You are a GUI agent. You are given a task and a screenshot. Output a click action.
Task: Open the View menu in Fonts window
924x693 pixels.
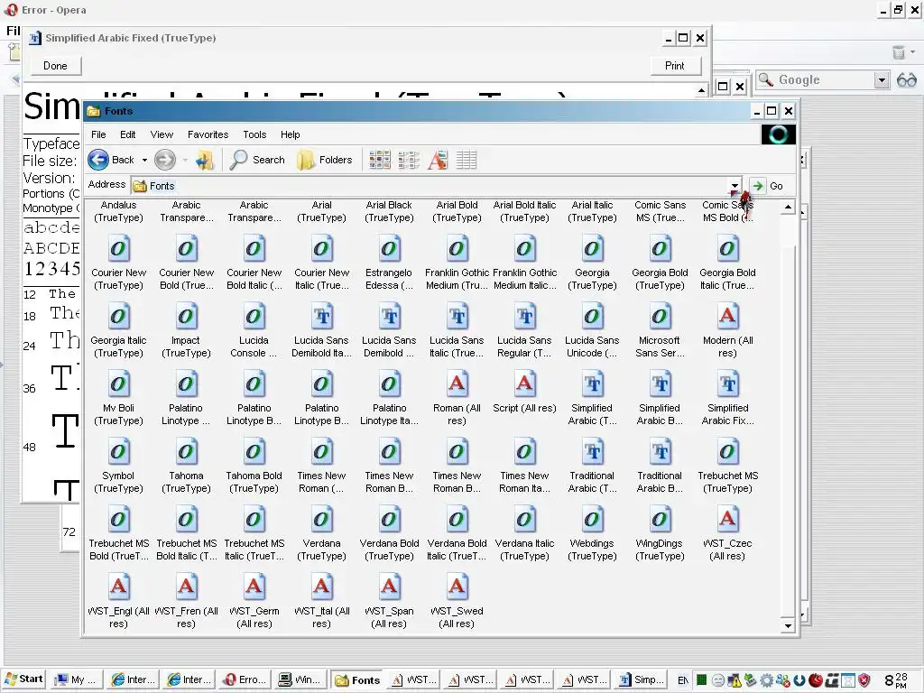[162, 134]
